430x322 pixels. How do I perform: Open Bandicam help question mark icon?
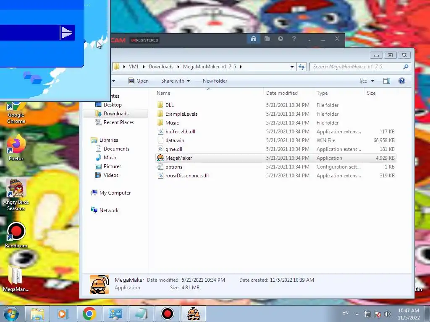(294, 39)
